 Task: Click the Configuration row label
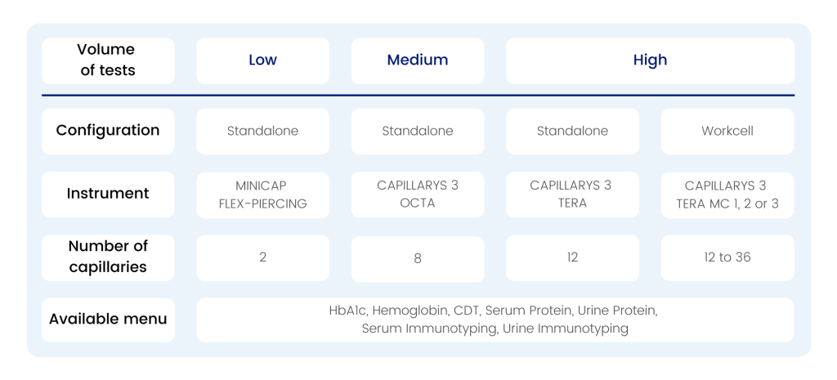(x=108, y=131)
